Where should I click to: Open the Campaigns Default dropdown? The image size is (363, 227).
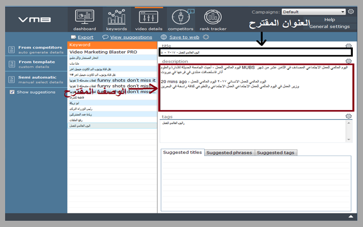pos(314,12)
